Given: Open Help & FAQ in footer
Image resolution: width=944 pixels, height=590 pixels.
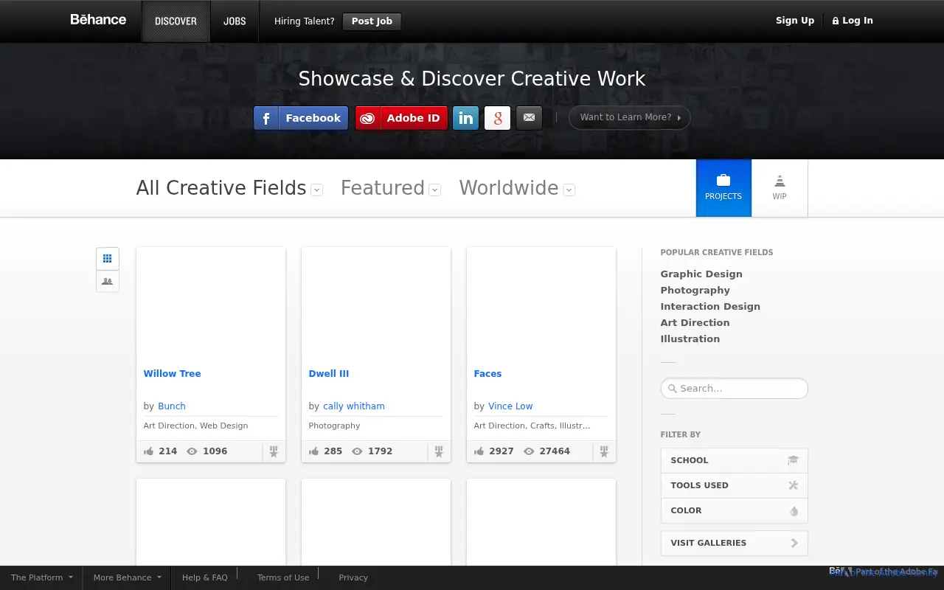Looking at the screenshot, I should 205,577.
